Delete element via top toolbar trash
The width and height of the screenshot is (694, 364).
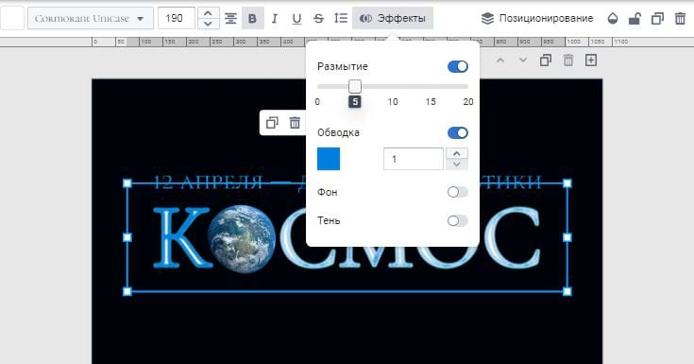coord(680,18)
